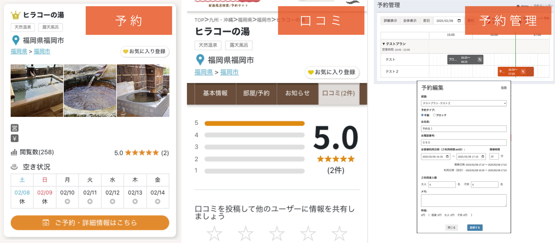Switch to the 口コミ(2件) tab
Image resolution: width=555 pixels, height=243 pixels.
[x=338, y=93]
